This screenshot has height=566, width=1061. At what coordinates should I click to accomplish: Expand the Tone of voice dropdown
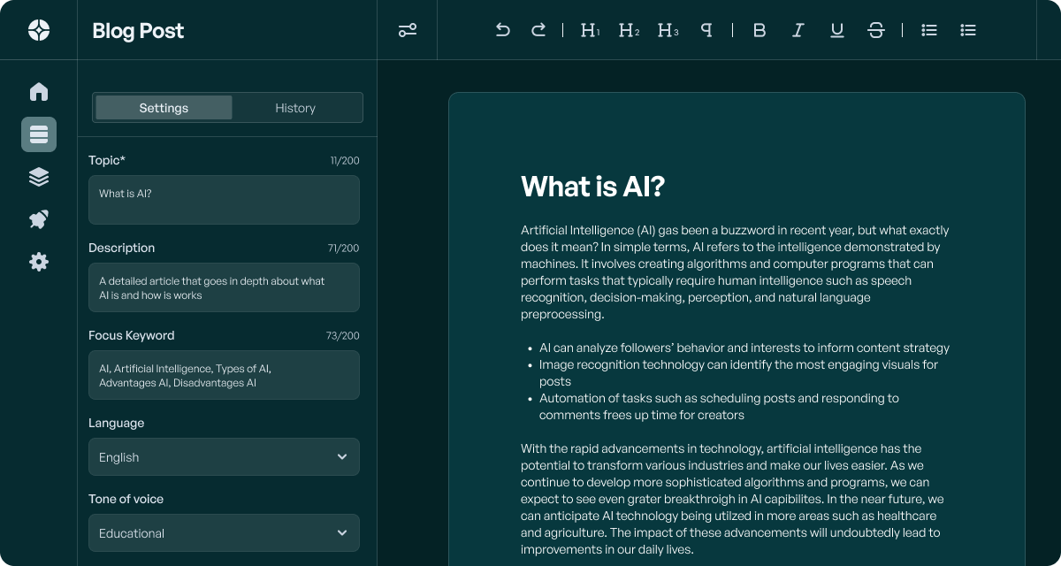coord(224,533)
